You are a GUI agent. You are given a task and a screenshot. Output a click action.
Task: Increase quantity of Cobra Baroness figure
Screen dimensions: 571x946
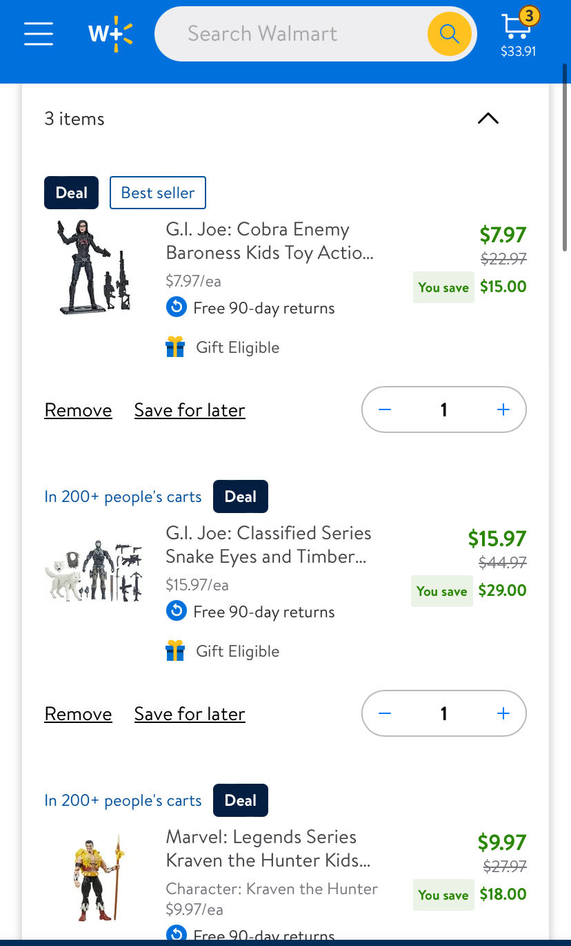point(503,410)
